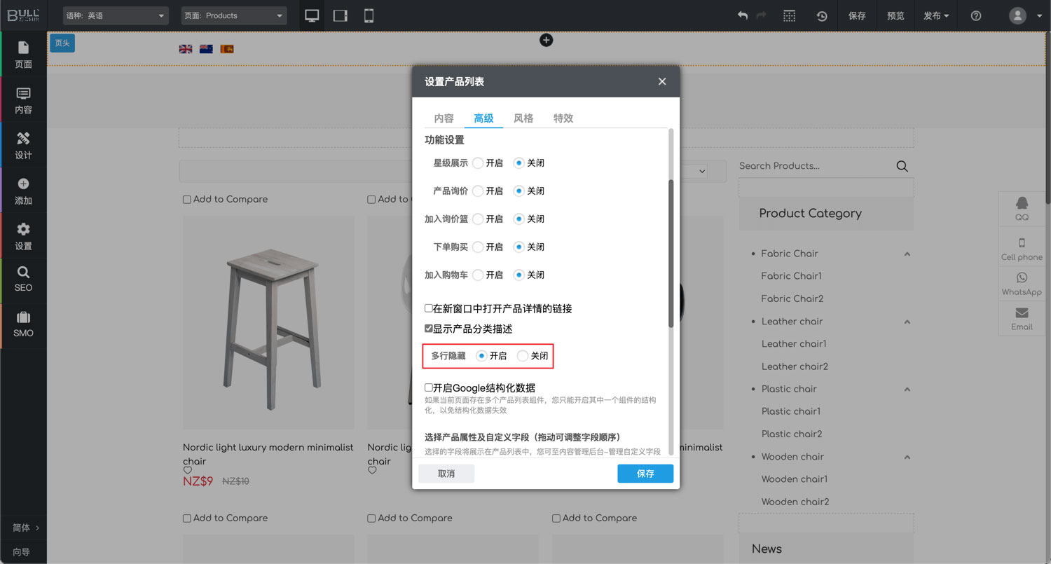Enable 星级展示 with 开启 radio
Viewport: 1051px width, 564px height.
[478, 163]
